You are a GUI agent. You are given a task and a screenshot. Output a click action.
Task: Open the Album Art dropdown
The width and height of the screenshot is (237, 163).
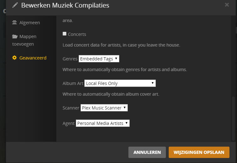(120, 83)
